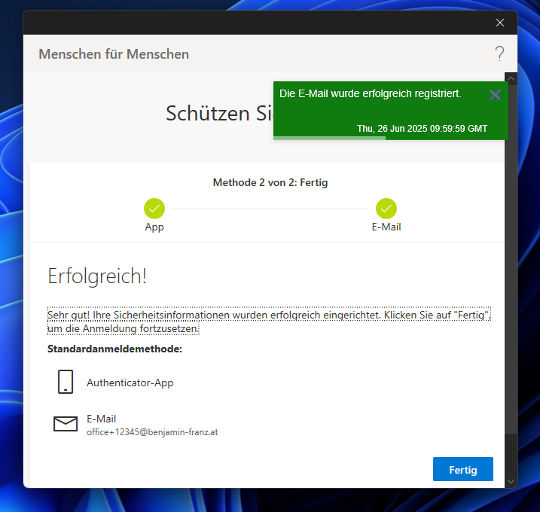Click the 'Methode 2 von 2: Fertig' text
The width and height of the screenshot is (540, 512).
(x=270, y=182)
